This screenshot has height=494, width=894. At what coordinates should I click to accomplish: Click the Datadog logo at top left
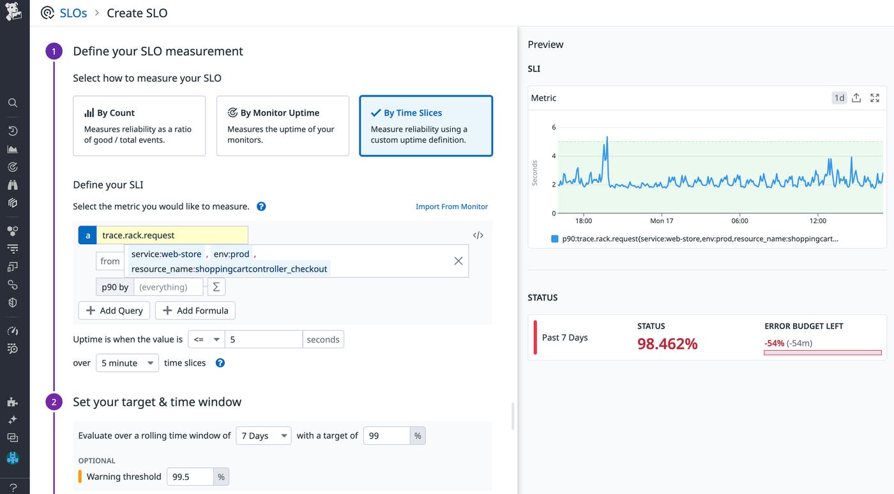pyautogui.click(x=14, y=12)
